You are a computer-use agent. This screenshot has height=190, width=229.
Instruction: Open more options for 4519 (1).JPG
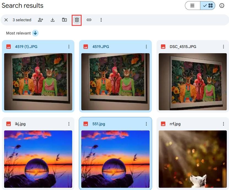[x=69, y=47]
